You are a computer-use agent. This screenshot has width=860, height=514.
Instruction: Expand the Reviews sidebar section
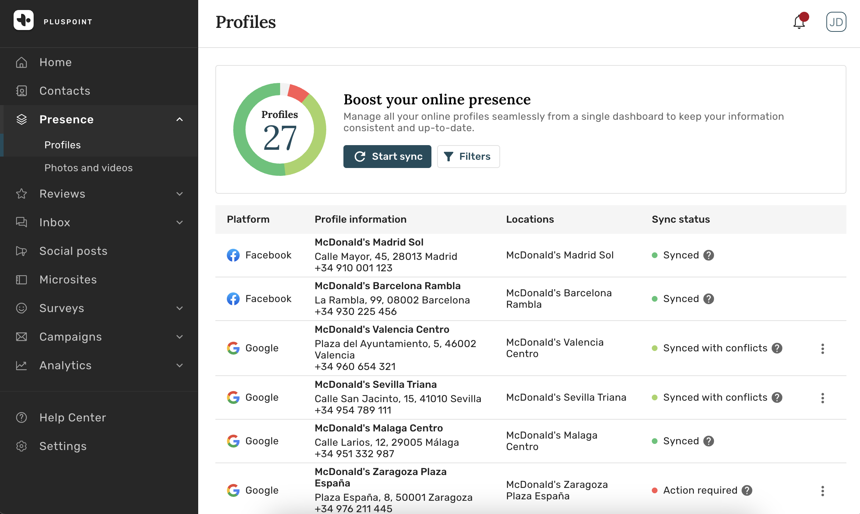pyautogui.click(x=180, y=194)
